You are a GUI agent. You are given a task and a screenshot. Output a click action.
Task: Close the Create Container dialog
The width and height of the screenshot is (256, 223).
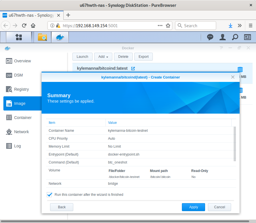(x=233, y=77)
